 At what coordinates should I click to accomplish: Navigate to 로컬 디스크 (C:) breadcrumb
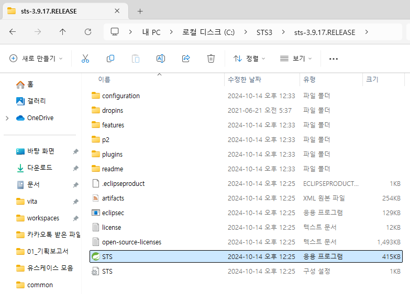pos(208,32)
